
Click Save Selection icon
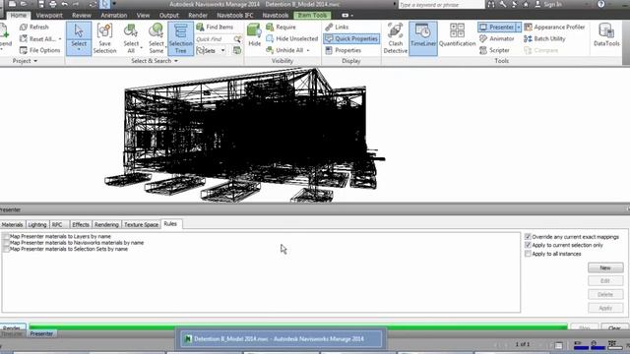[104, 30]
